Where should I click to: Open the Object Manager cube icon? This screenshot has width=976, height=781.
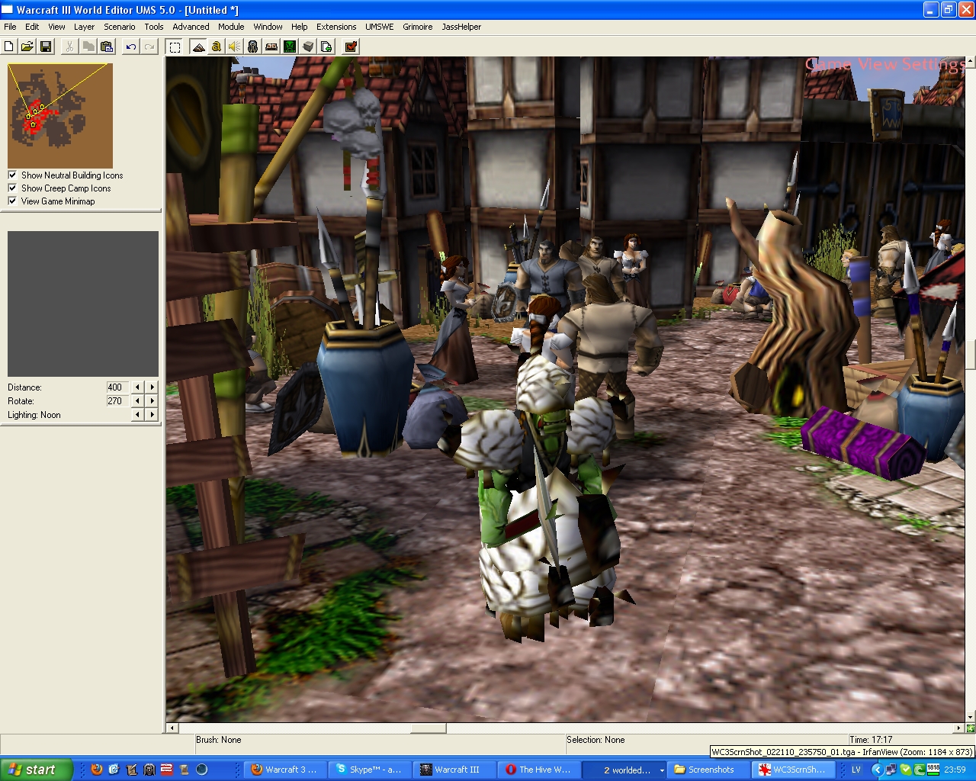coord(308,47)
